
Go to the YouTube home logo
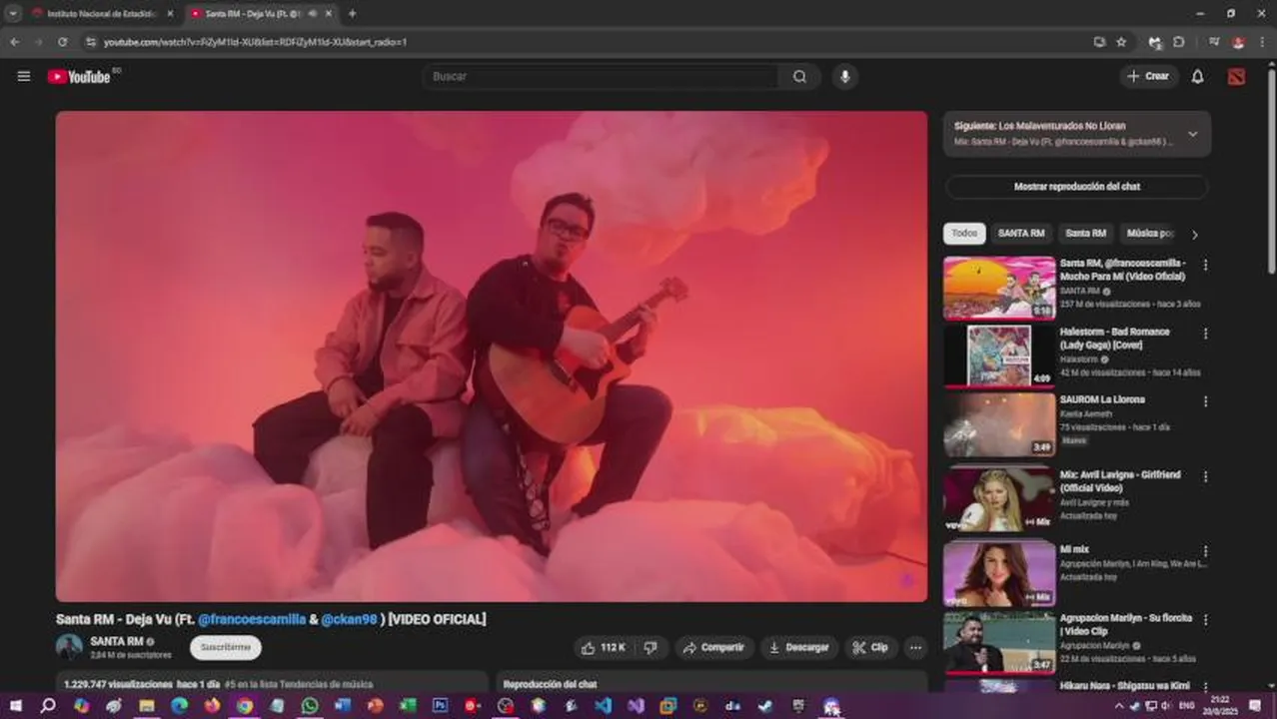[79, 77]
